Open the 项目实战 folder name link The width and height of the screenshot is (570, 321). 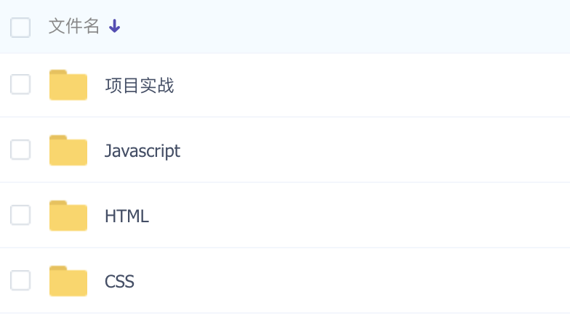coord(140,86)
